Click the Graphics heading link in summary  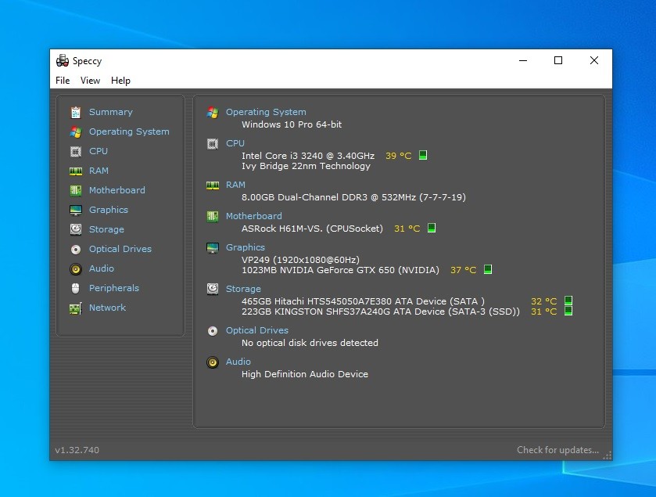click(x=246, y=248)
